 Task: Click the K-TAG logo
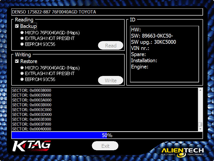[32, 146]
